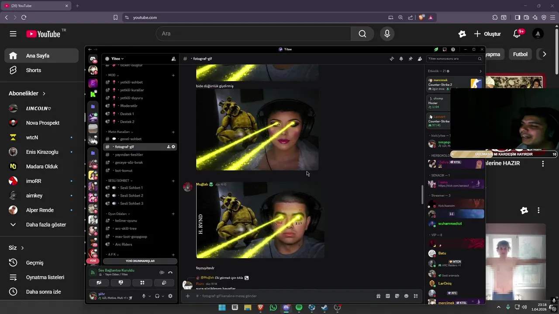Expand Yitee server dropdown menu

[x=117, y=58]
